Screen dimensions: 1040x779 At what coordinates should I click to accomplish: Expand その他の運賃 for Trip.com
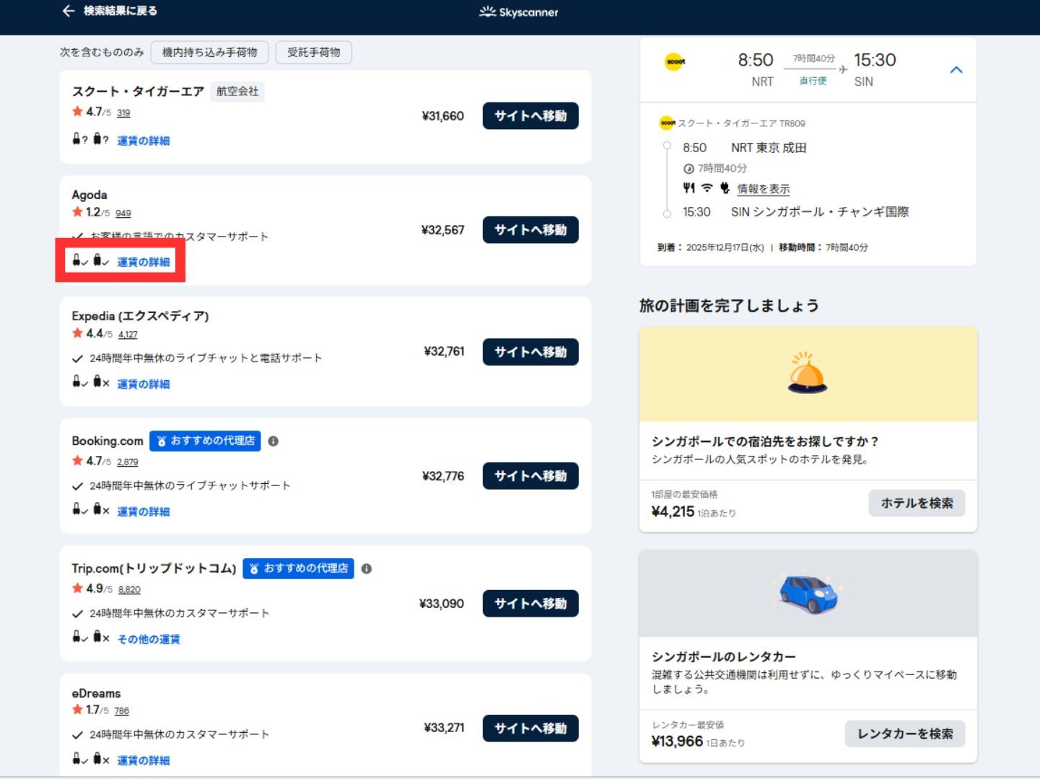pyautogui.click(x=149, y=639)
